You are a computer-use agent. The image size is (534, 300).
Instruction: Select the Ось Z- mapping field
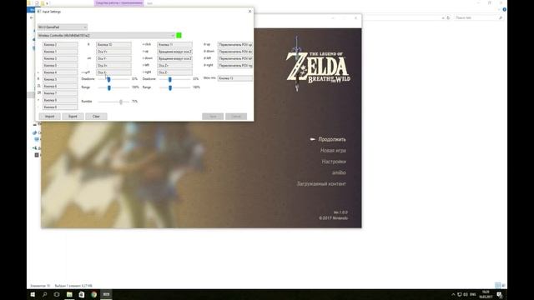click(x=174, y=72)
